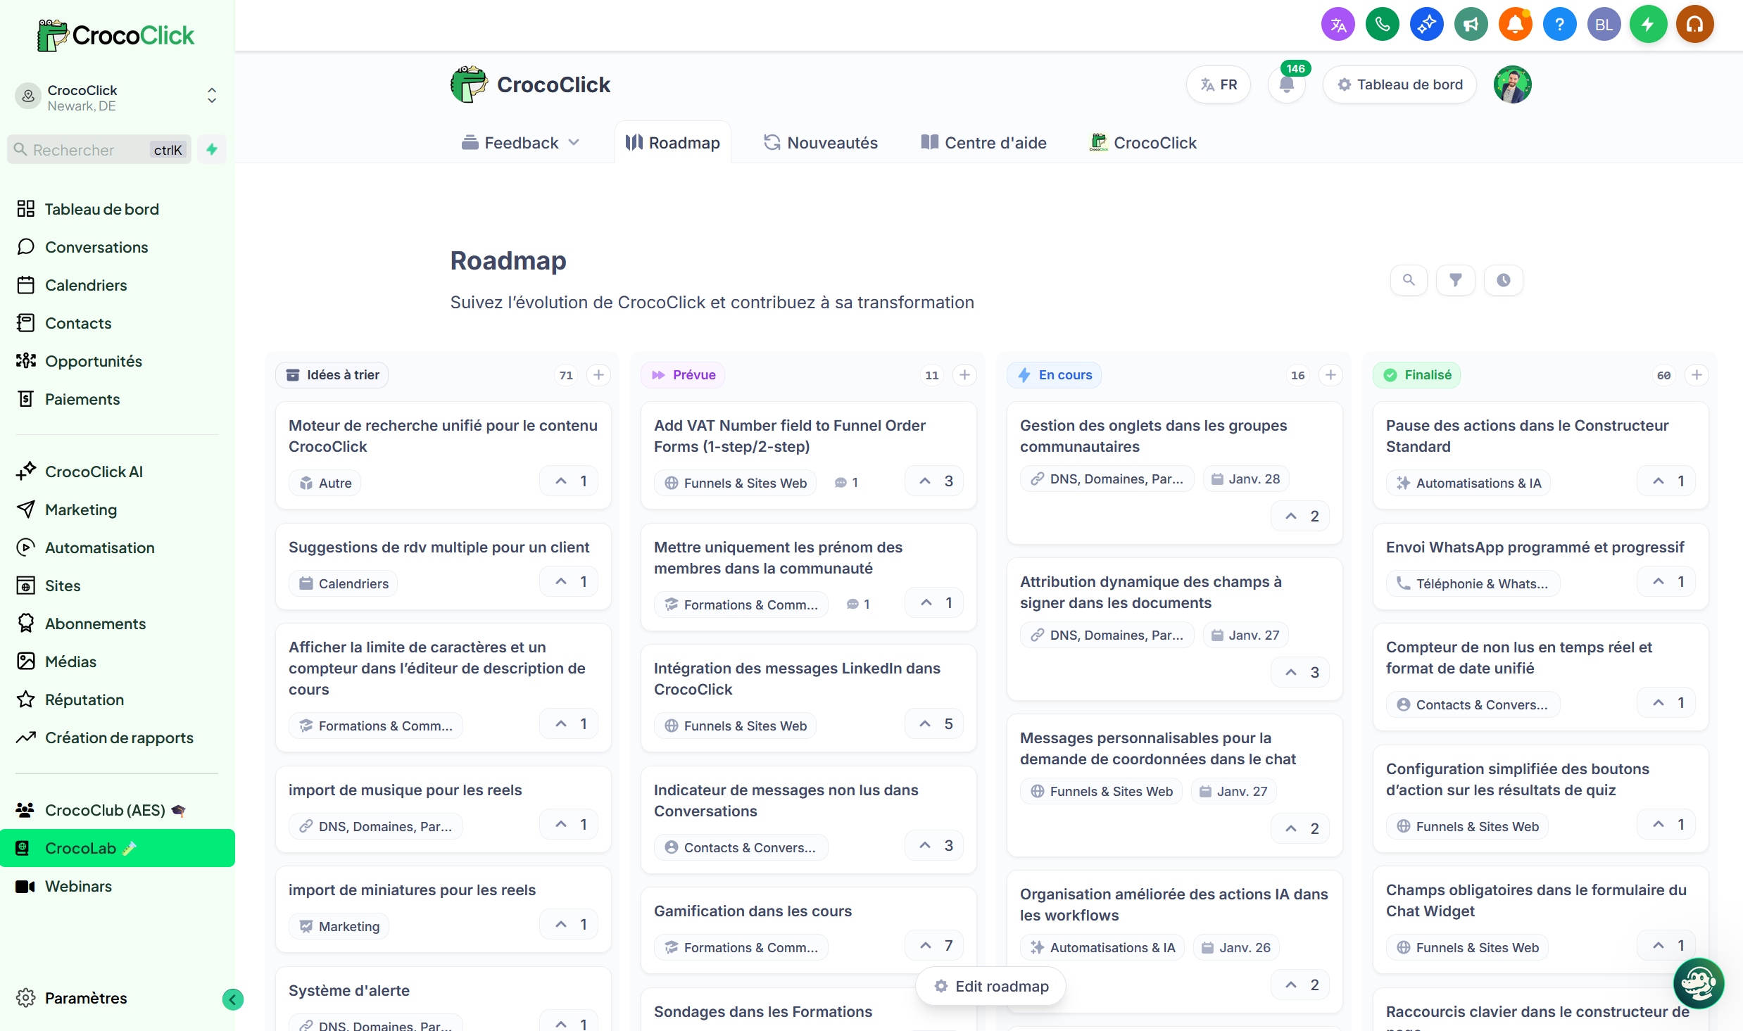The image size is (1743, 1031).
Task: Open the orange notification bell icon
Action: pos(1515,25)
